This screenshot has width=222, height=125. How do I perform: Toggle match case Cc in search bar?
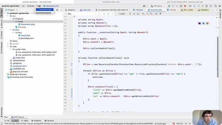coord(104,14)
